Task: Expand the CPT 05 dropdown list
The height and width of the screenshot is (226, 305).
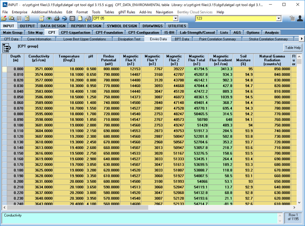Action: (175, 18)
